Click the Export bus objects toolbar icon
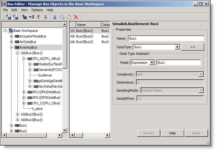 [15, 17]
